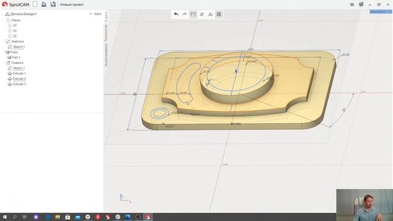Toggle the dimension display icon in the viewport toolbar
This screenshot has height=221, width=393.
point(193,14)
